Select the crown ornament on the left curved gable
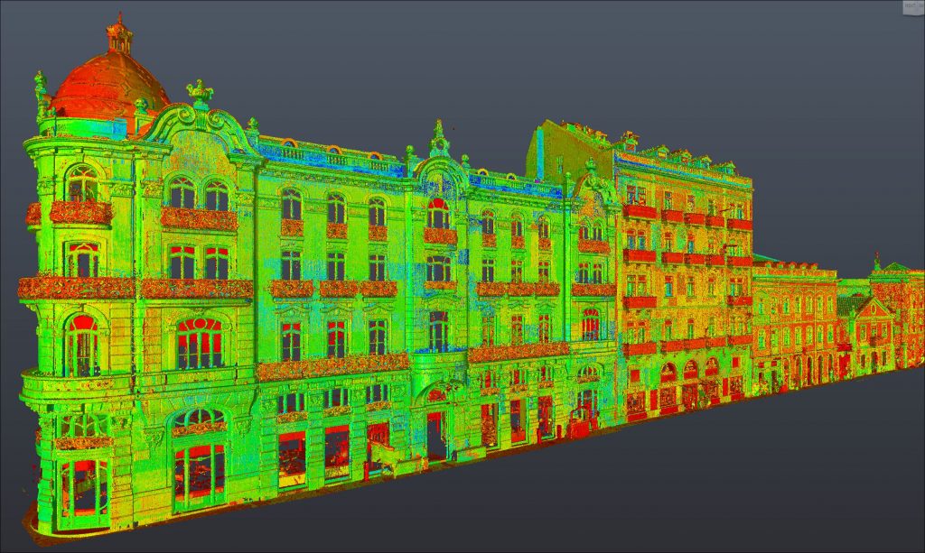The height and width of the screenshot is (553, 925). [199, 91]
